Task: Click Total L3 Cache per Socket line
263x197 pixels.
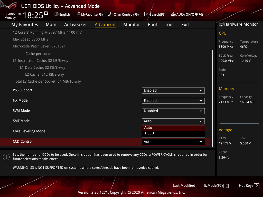Action: click(x=47, y=81)
